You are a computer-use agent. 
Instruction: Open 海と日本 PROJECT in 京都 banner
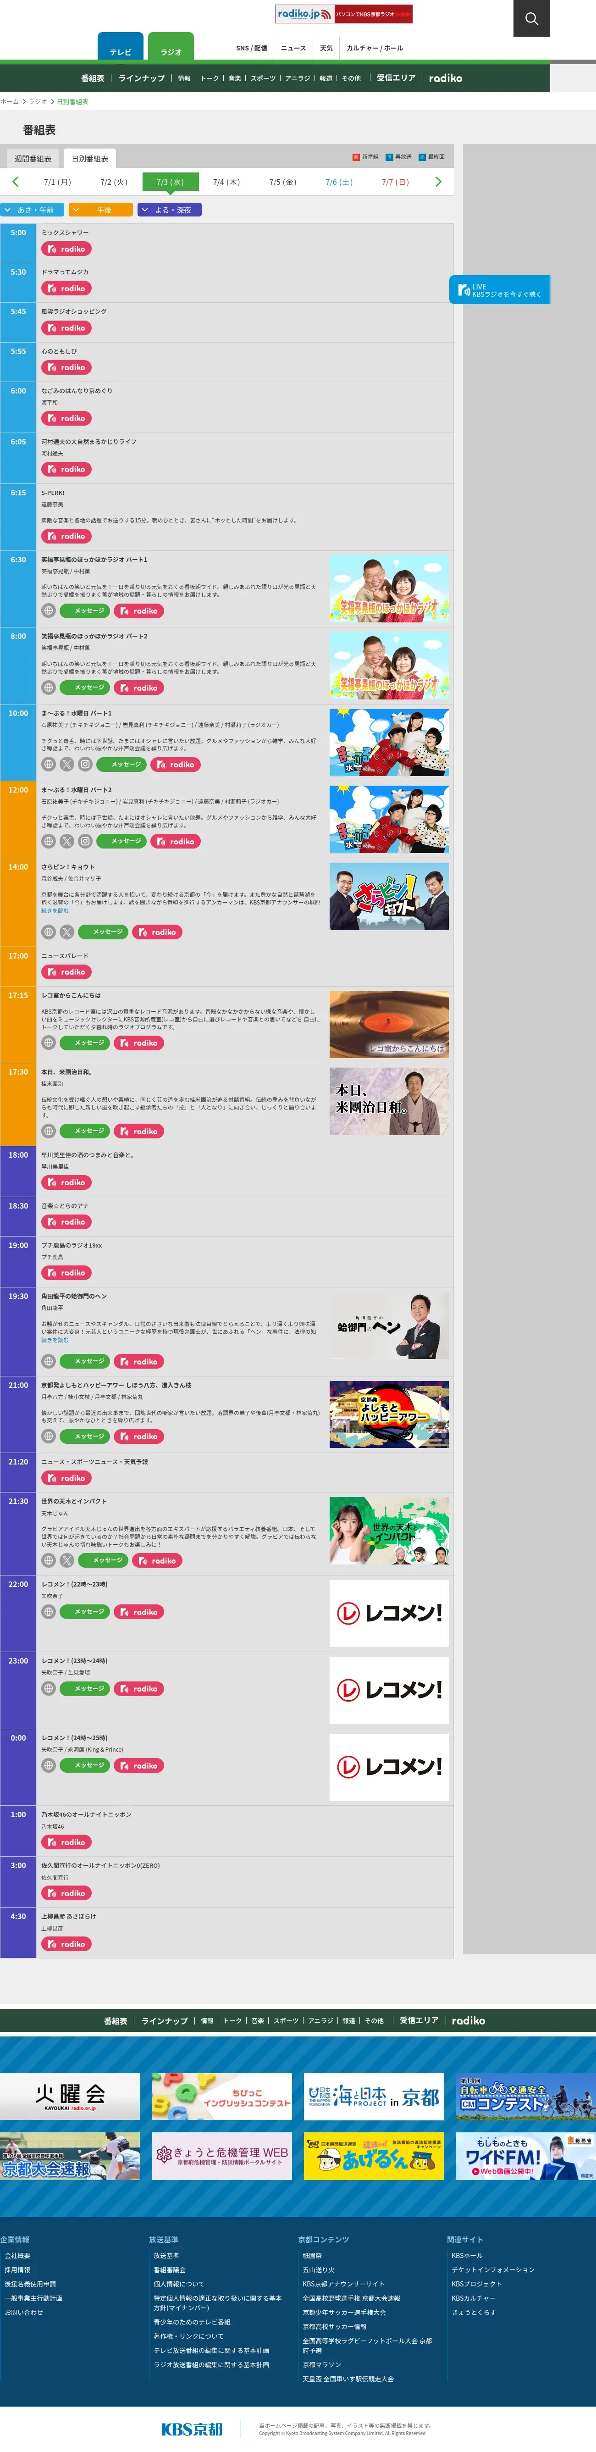(x=373, y=2097)
